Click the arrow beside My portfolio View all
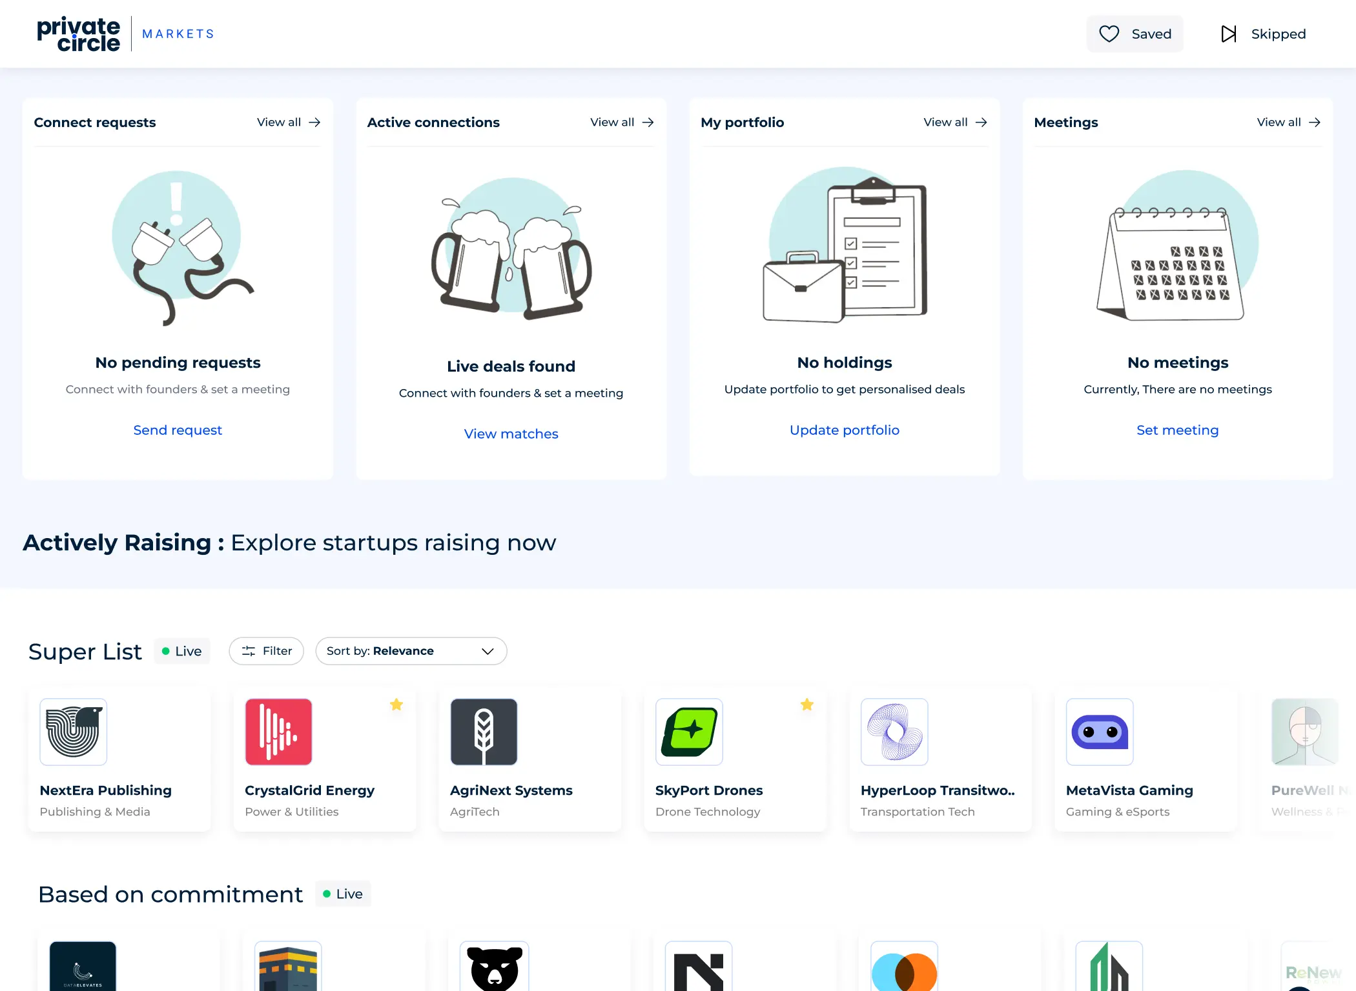 coord(981,122)
